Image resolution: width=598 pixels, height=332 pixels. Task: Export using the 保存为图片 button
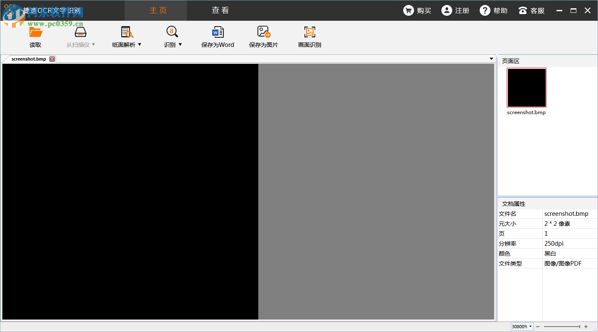pyautogui.click(x=264, y=37)
